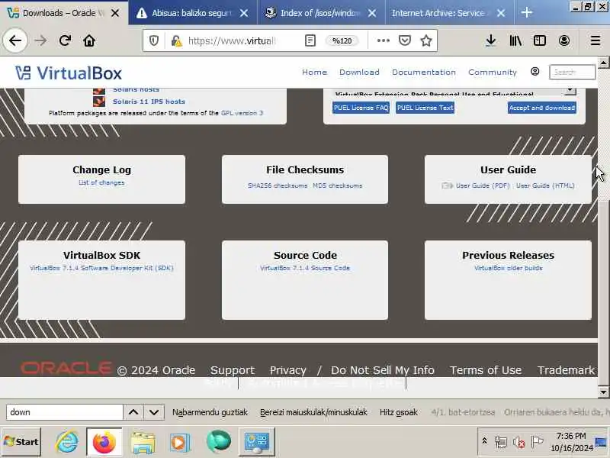Image resolution: width=610 pixels, height=458 pixels.
Task: Open the Download nav item
Action: pos(359,72)
